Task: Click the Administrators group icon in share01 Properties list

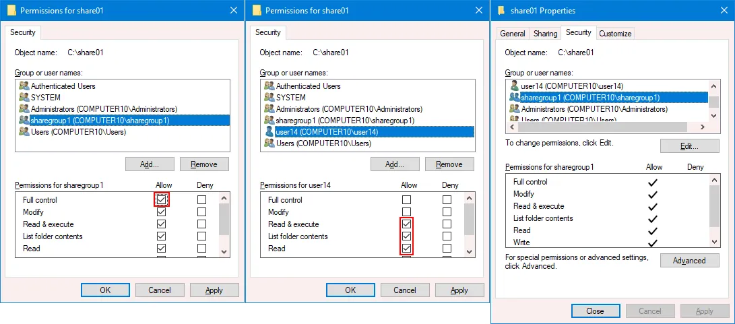Action: [515, 109]
